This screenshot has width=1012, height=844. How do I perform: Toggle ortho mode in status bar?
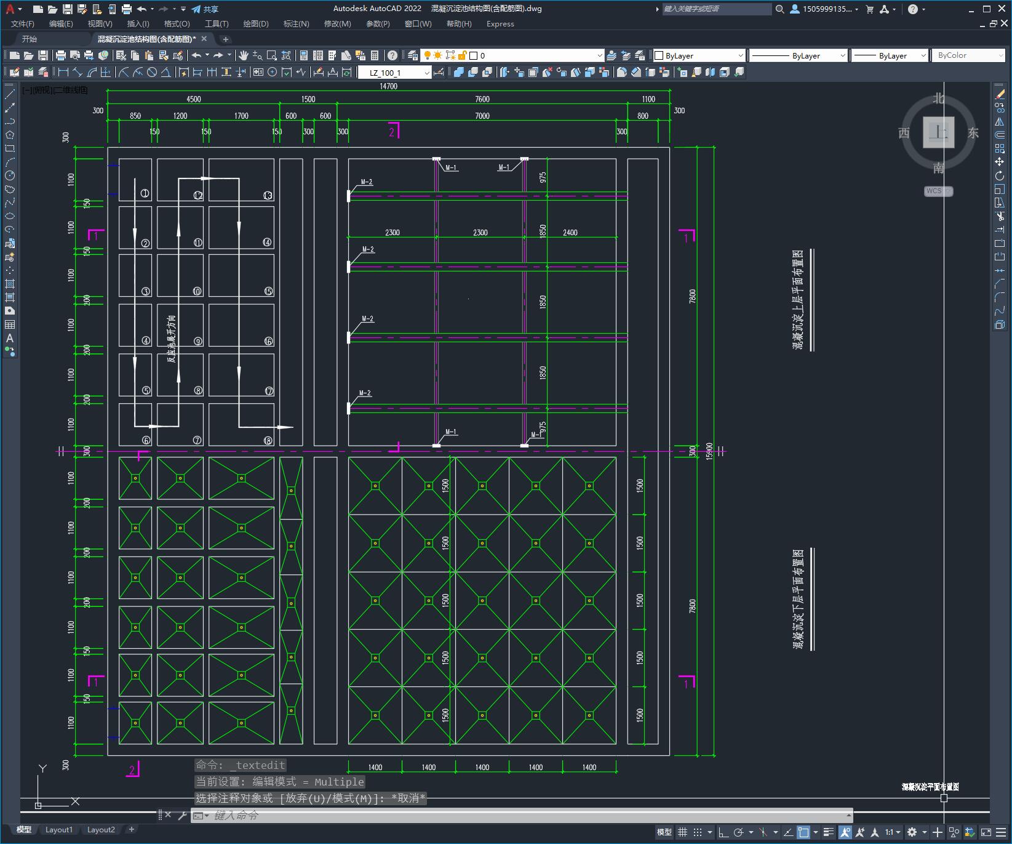click(x=723, y=832)
